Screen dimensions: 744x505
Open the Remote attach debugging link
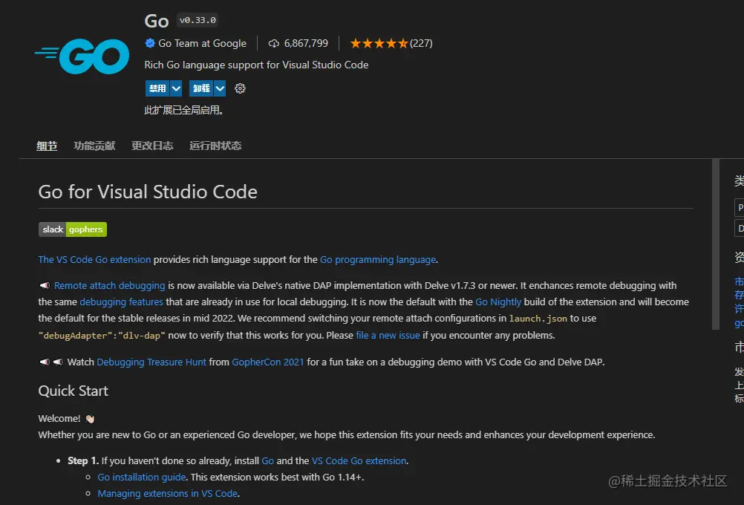(109, 285)
